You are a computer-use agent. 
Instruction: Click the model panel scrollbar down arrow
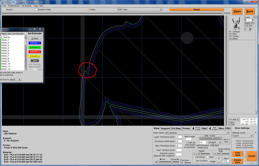[256, 112]
